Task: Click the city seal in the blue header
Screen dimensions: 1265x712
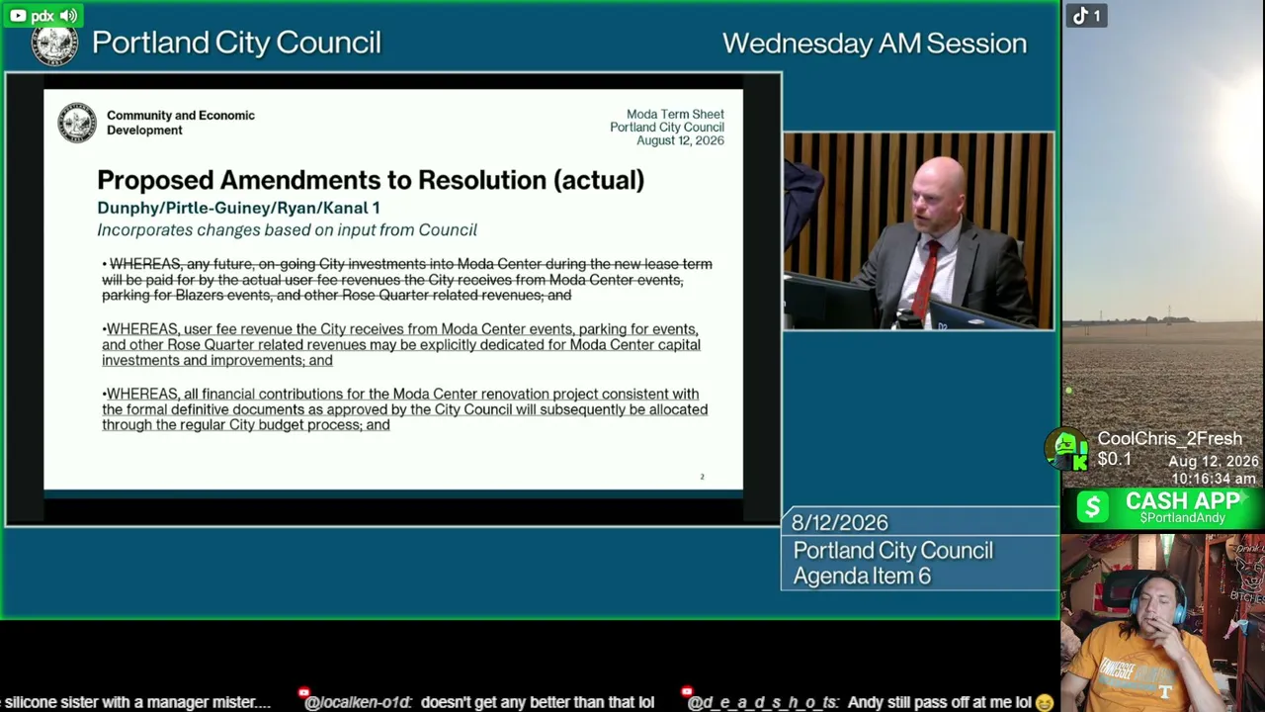Action: point(54,44)
